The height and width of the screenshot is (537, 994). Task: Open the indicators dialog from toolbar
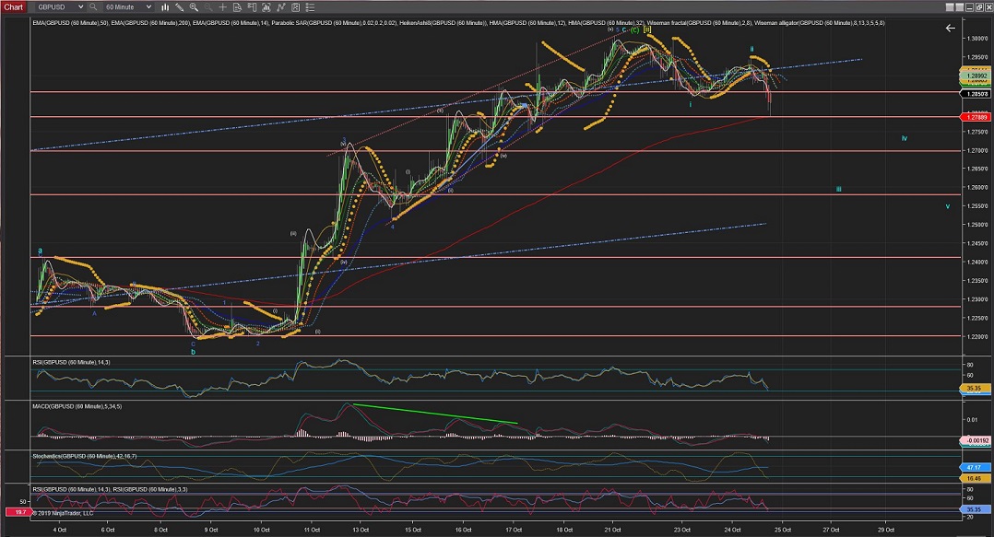coord(266,7)
